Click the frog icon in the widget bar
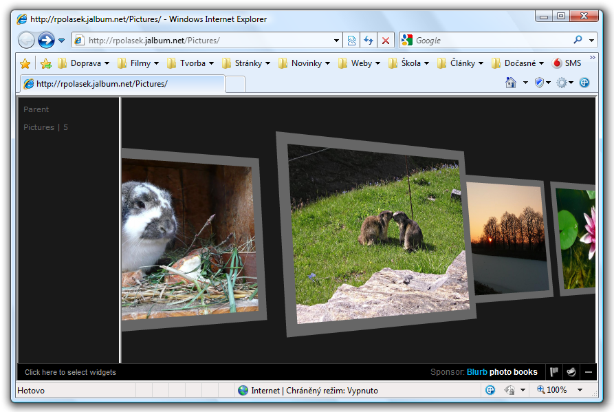614x412 pixels. (571, 371)
